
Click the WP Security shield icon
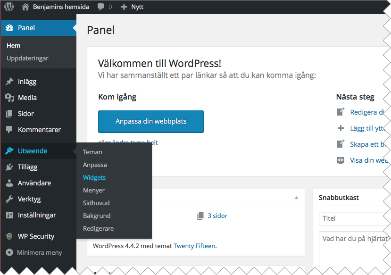[9, 236]
